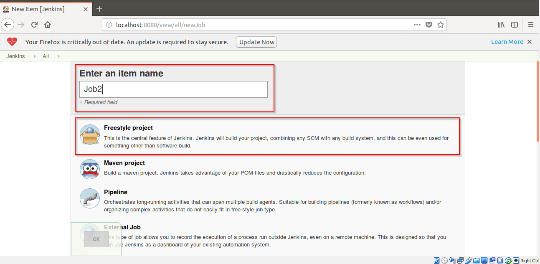Click the Update Now button
This screenshot has width=540, height=264.
pos(256,42)
